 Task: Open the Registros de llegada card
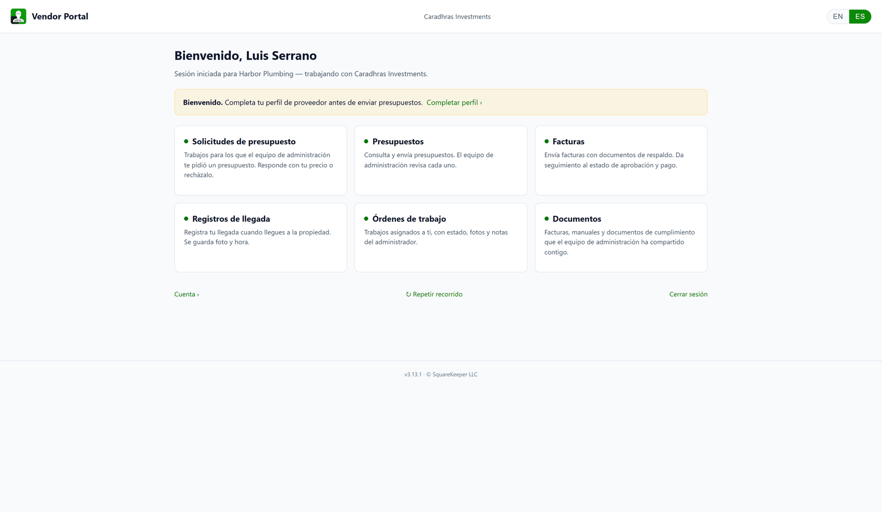point(261,237)
